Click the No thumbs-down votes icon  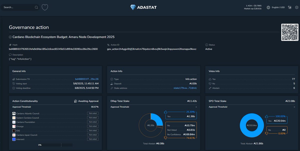(x=210, y=83)
